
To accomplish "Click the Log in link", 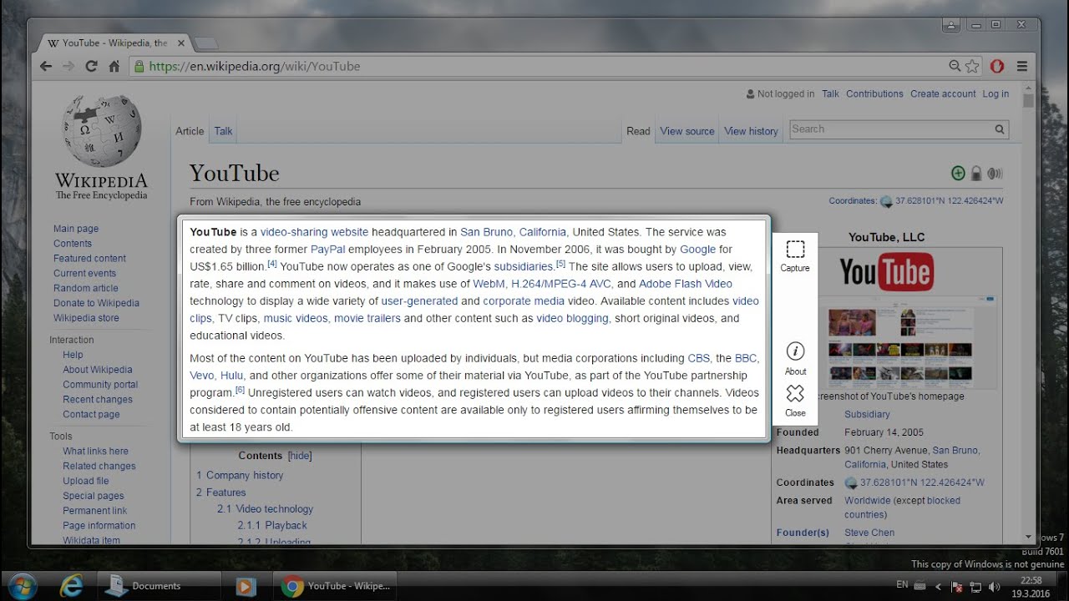I will tap(996, 94).
